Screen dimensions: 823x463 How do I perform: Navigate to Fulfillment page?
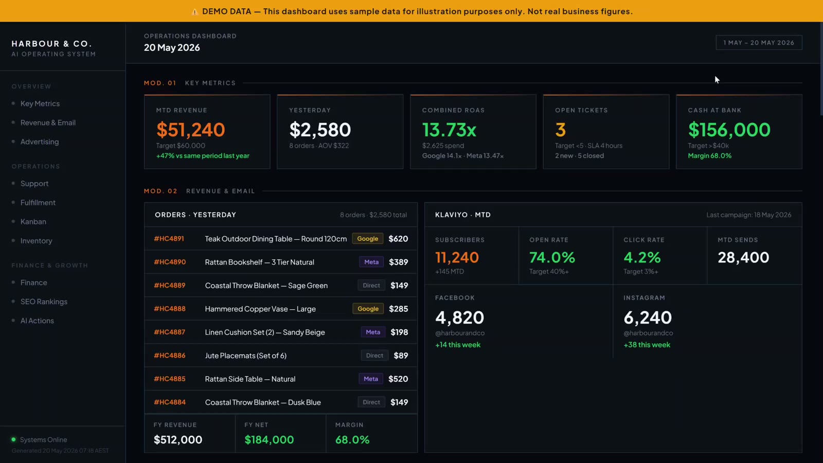[38, 203]
